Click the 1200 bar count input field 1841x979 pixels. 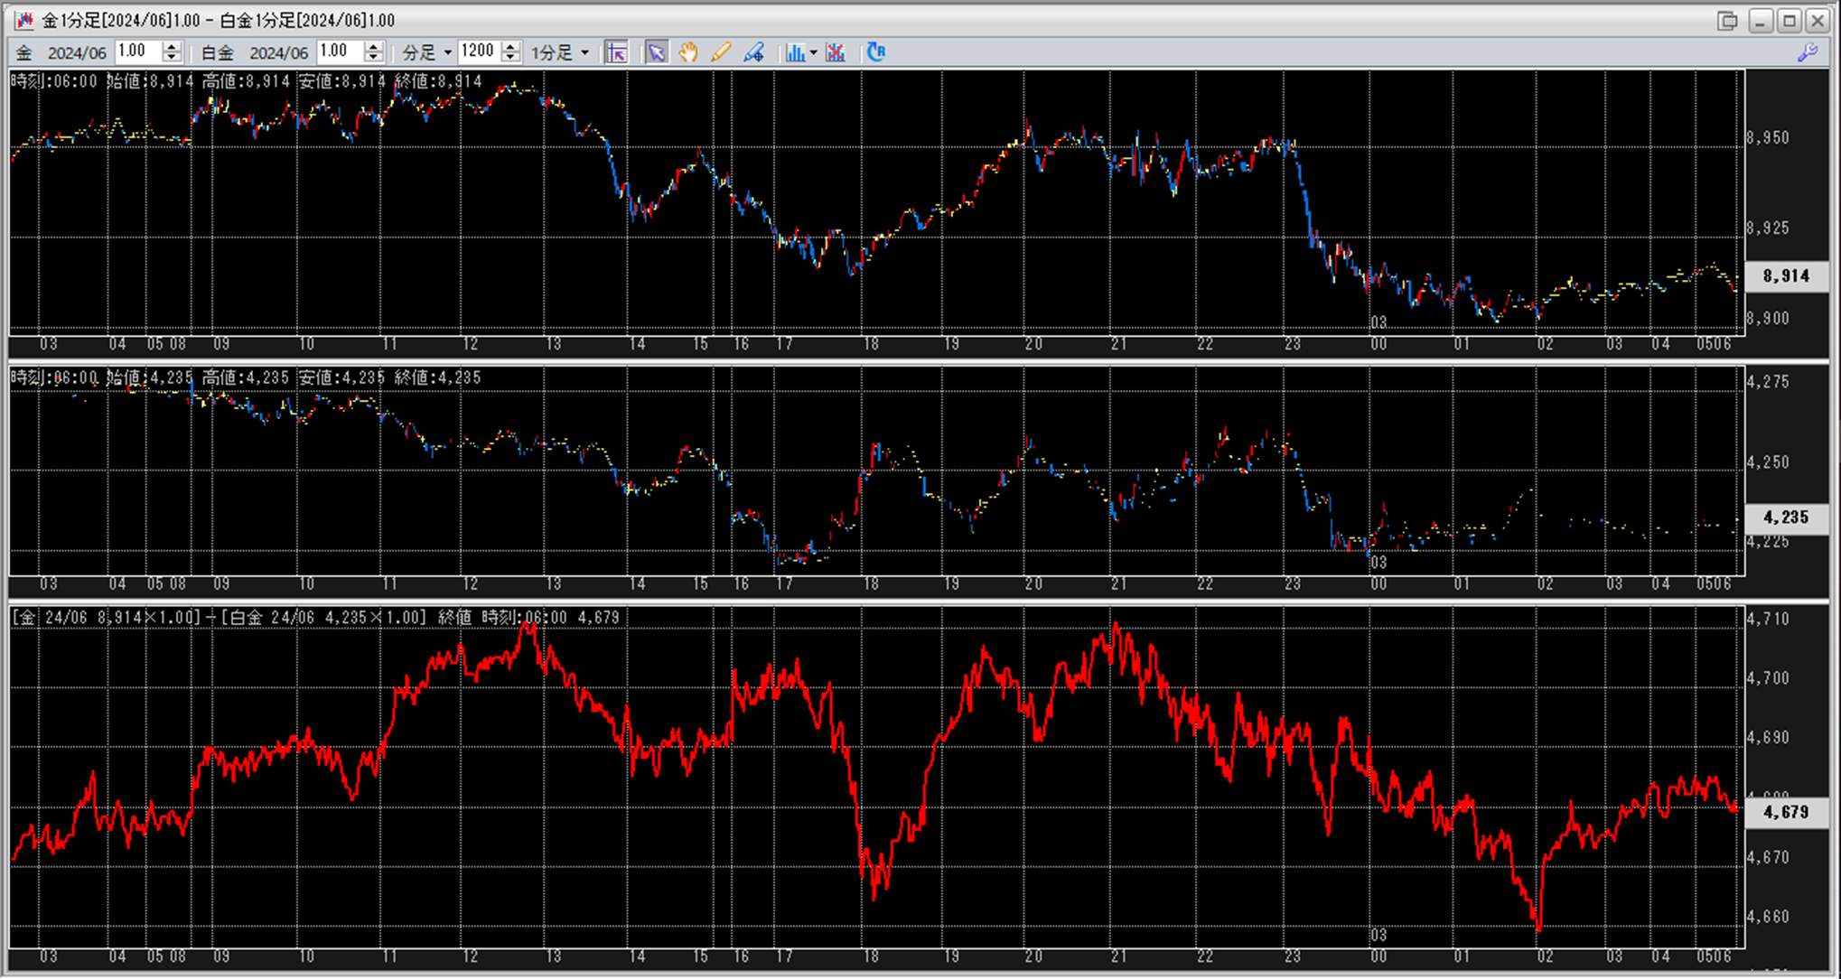479,52
